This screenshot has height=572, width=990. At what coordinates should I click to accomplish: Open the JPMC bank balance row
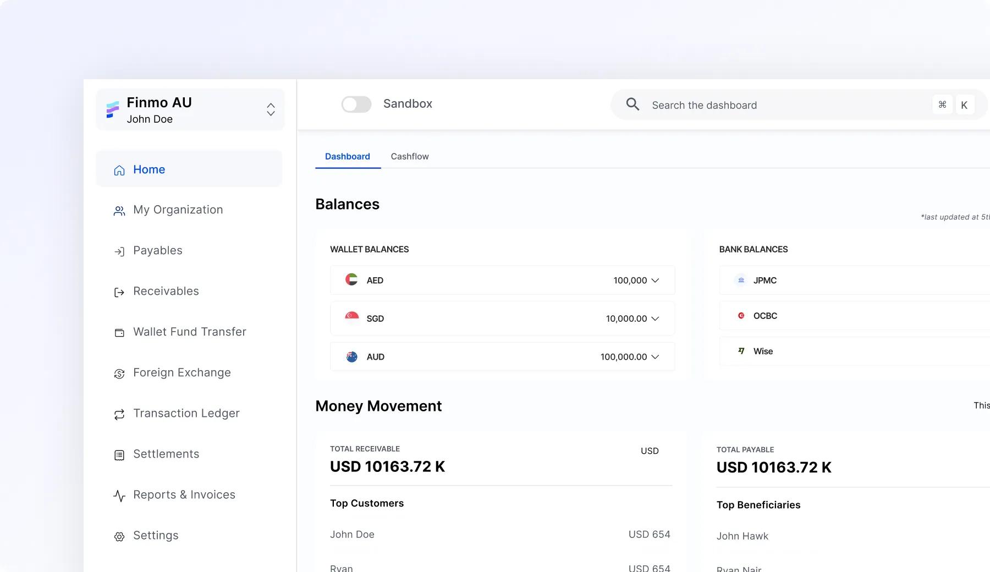coord(853,280)
